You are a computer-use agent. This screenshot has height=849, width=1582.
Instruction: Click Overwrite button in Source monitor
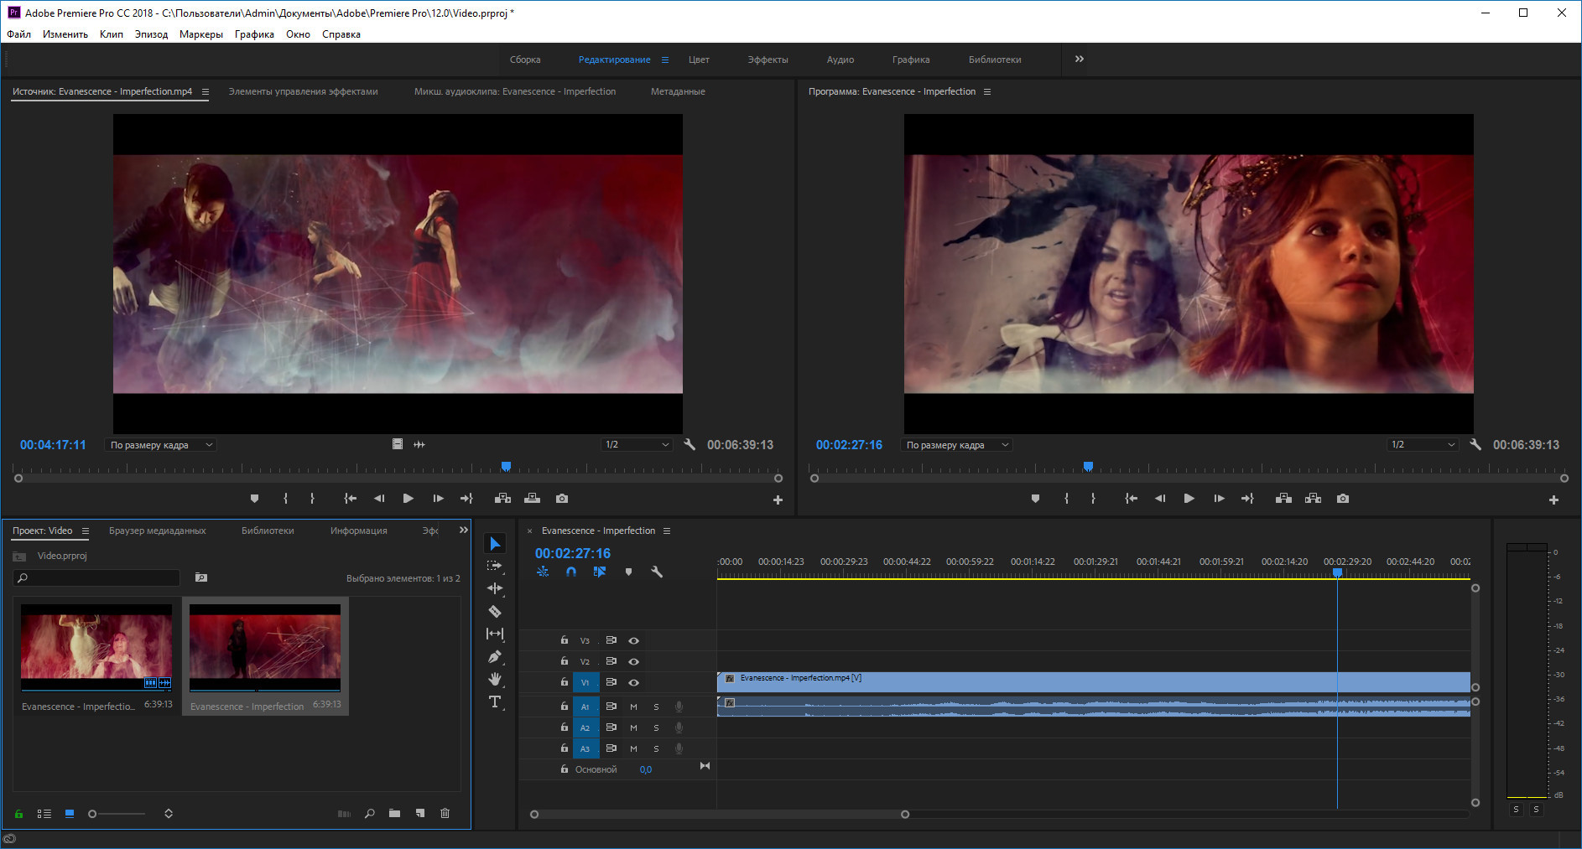click(x=532, y=499)
